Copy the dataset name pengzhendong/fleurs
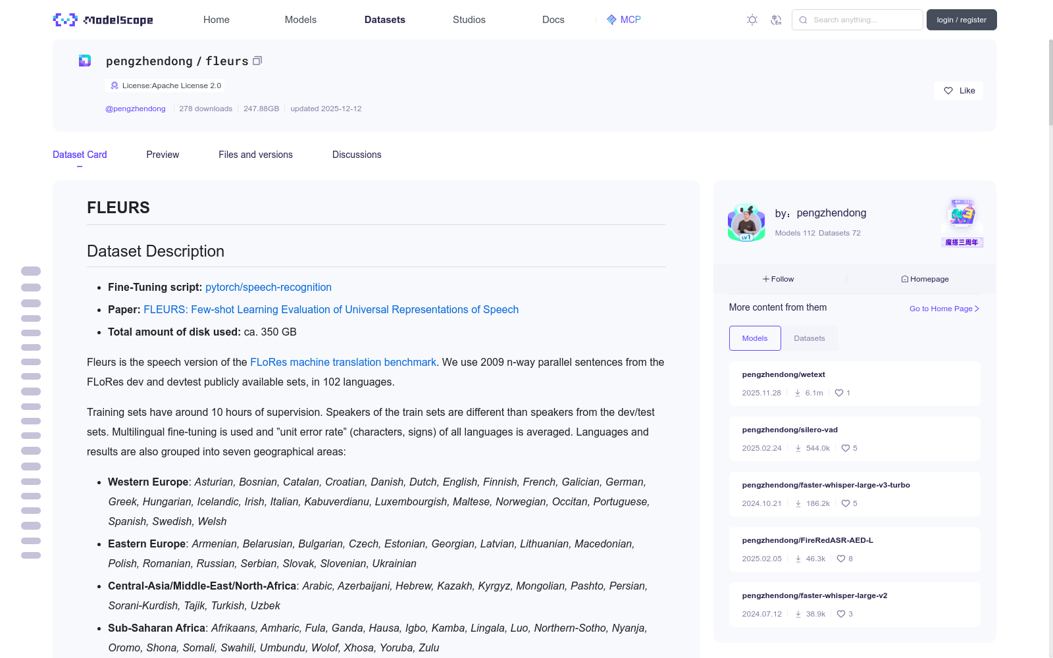Image resolution: width=1053 pixels, height=658 pixels. (257, 61)
